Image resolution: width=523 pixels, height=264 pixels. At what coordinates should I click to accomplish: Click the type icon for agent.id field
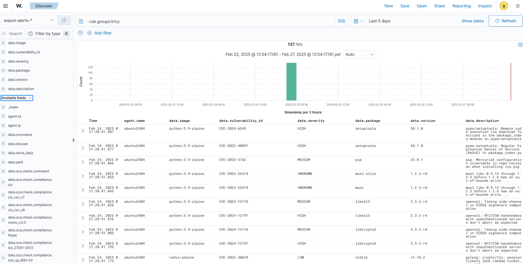click(3, 116)
